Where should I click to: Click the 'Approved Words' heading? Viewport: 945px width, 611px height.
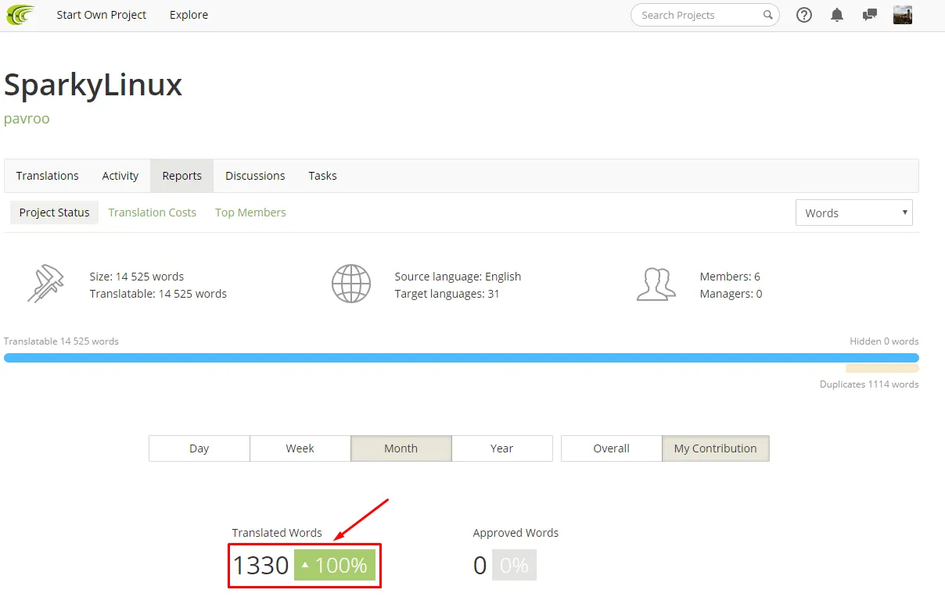pyautogui.click(x=516, y=533)
